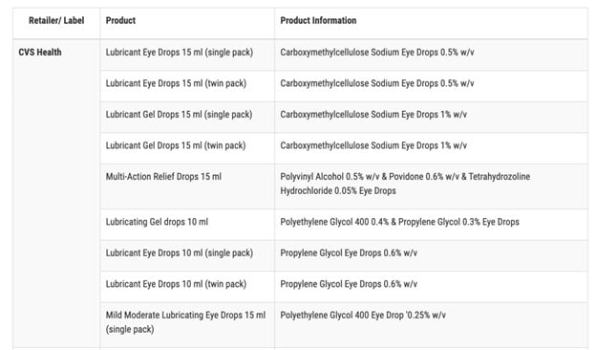Viewport: 596px width, 350px height.
Task: Click first Carboxymethylcellulose Sodium 1% w/v entry
Action: 373,115
